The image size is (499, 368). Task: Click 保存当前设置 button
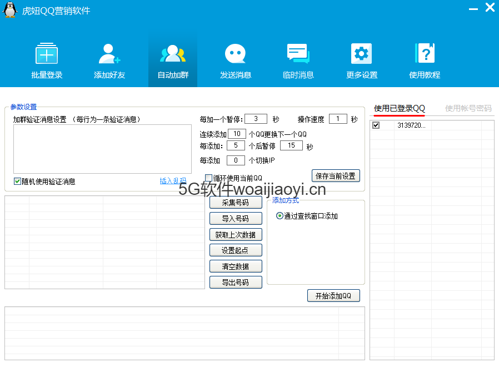coord(336,176)
